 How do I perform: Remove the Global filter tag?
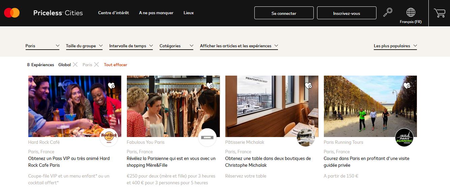point(75,64)
